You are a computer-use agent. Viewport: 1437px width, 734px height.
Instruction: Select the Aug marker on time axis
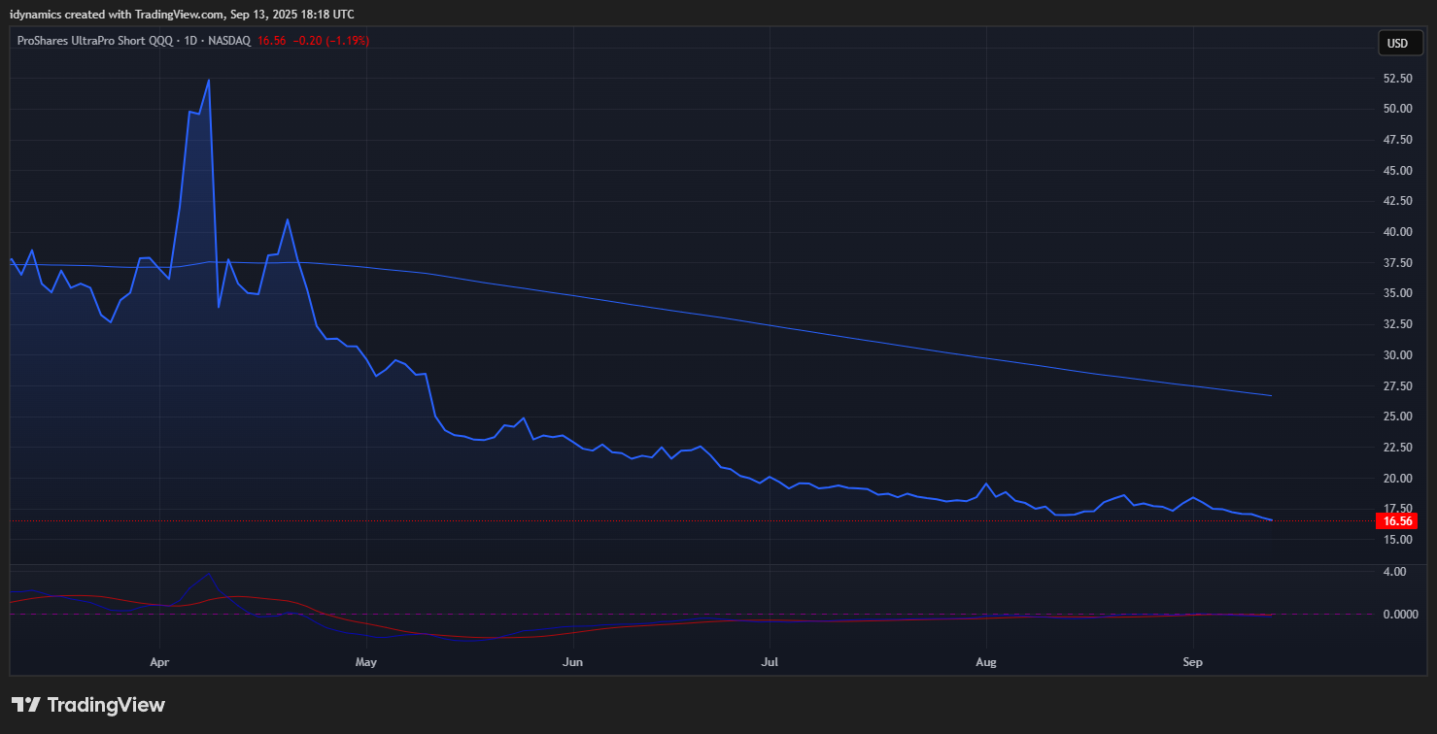pyautogui.click(x=986, y=662)
